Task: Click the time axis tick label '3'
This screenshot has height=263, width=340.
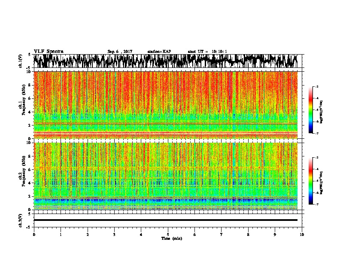Action: click(x=114, y=235)
